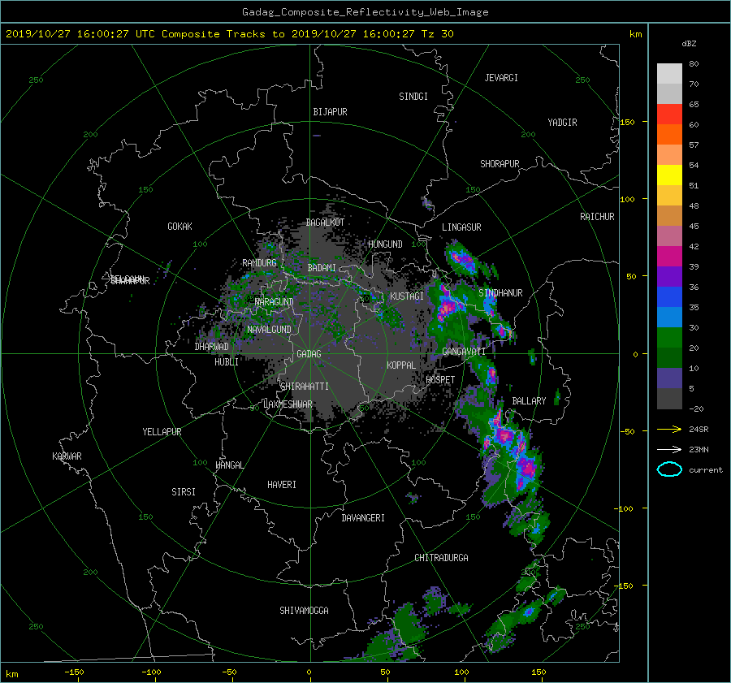Click the NARAGUND city label
This screenshot has width=731, height=683.
275,301
